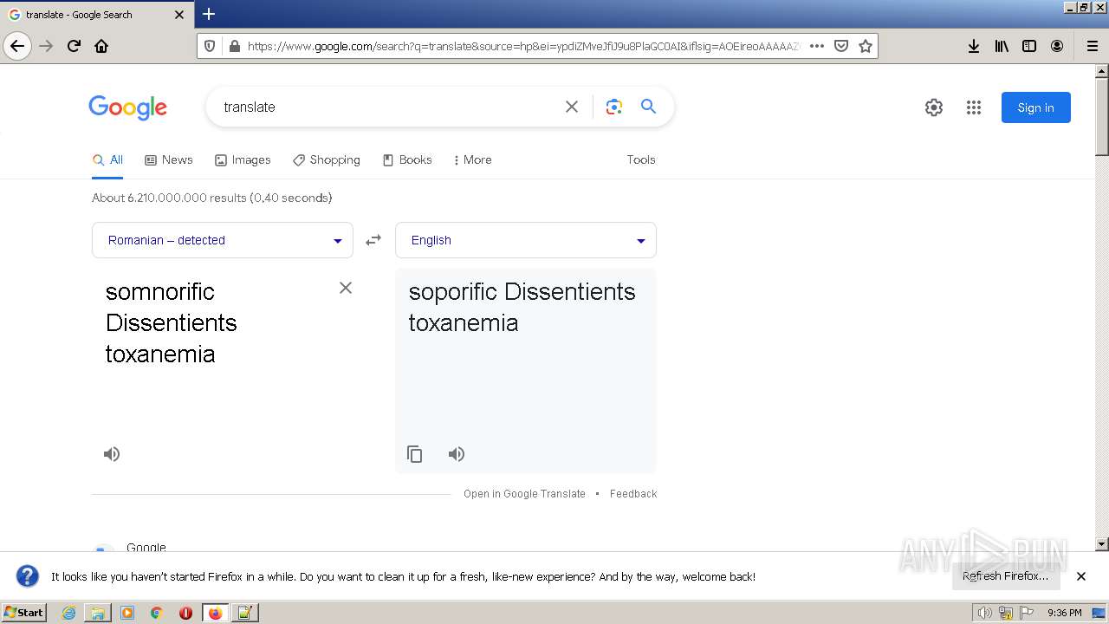Open the Opera icon on the taskbar

185,613
